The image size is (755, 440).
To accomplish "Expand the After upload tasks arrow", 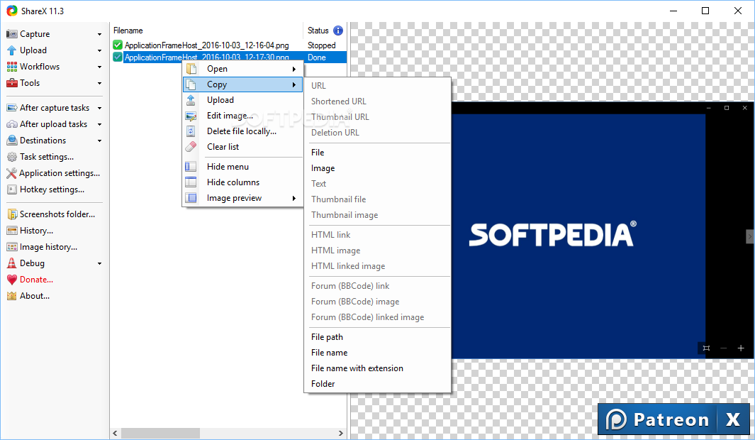I will tap(100, 124).
